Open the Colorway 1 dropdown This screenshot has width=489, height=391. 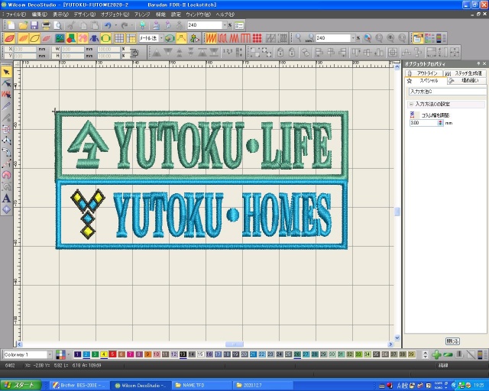[50, 354]
